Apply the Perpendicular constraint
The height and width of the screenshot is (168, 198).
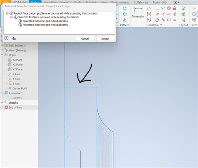click(x=163, y=14)
